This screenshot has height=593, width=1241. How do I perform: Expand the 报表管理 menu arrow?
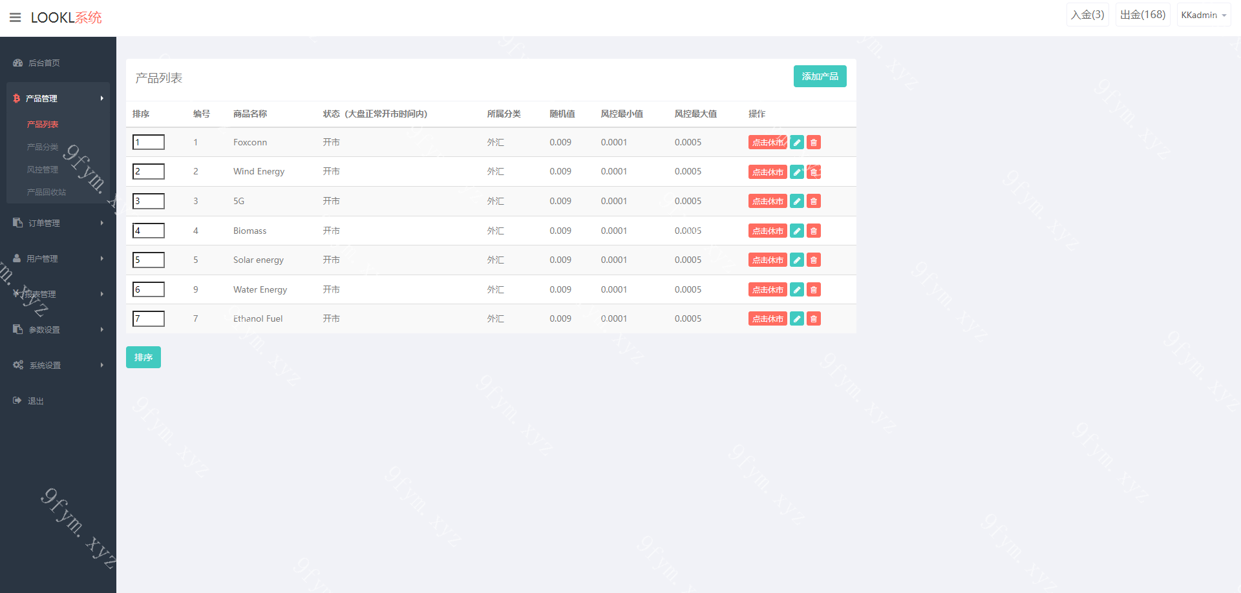click(102, 294)
